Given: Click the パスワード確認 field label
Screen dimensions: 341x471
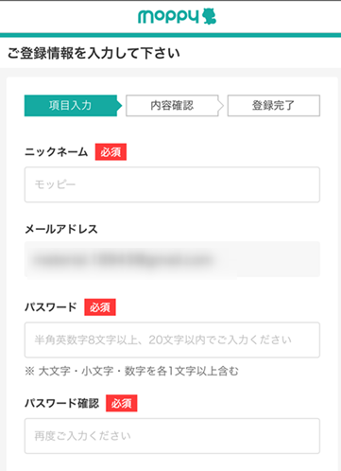Looking at the screenshot, I should coord(62,403).
